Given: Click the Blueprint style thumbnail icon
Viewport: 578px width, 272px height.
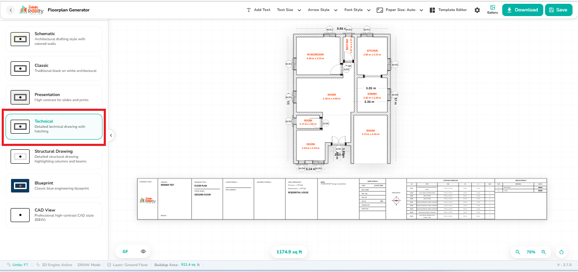Looking at the screenshot, I should click(20, 185).
